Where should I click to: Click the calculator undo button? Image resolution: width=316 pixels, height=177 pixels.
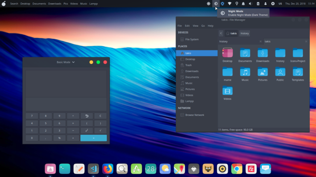point(87,116)
